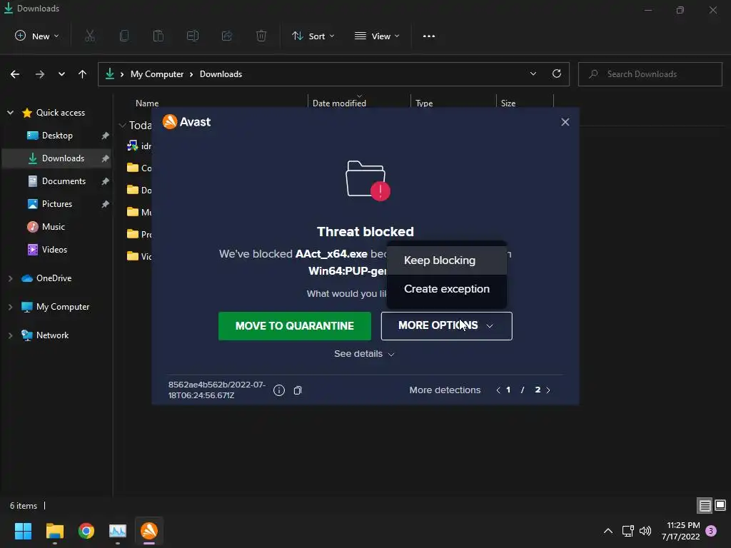Click My Computer in address breadcrumb
731x548 pixels.
pyautogui.click(x=157, y=74)
